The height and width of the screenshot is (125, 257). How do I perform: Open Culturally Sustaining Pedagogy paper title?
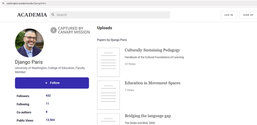pos(152,50)
